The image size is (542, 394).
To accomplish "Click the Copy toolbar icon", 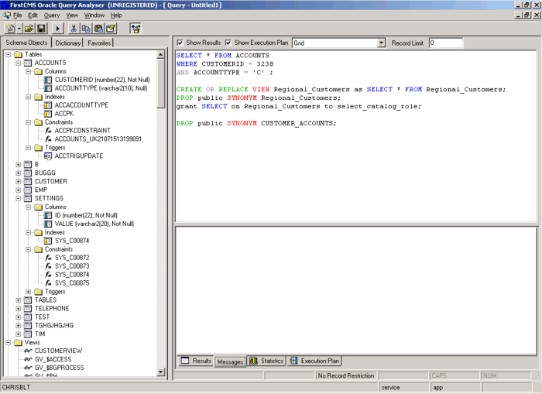I will (86, 29).
